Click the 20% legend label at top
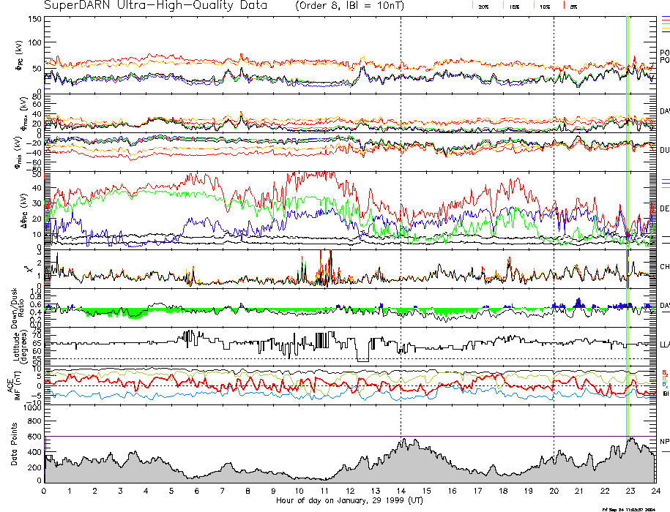This screenshot has height=512, width=670. point(483,7)
